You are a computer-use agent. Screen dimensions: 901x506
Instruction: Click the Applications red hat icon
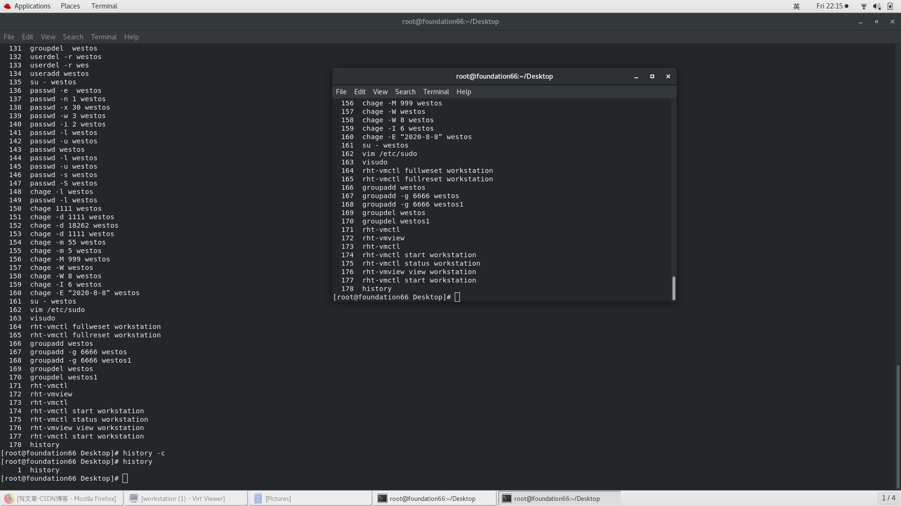click(x=7, y=6)
